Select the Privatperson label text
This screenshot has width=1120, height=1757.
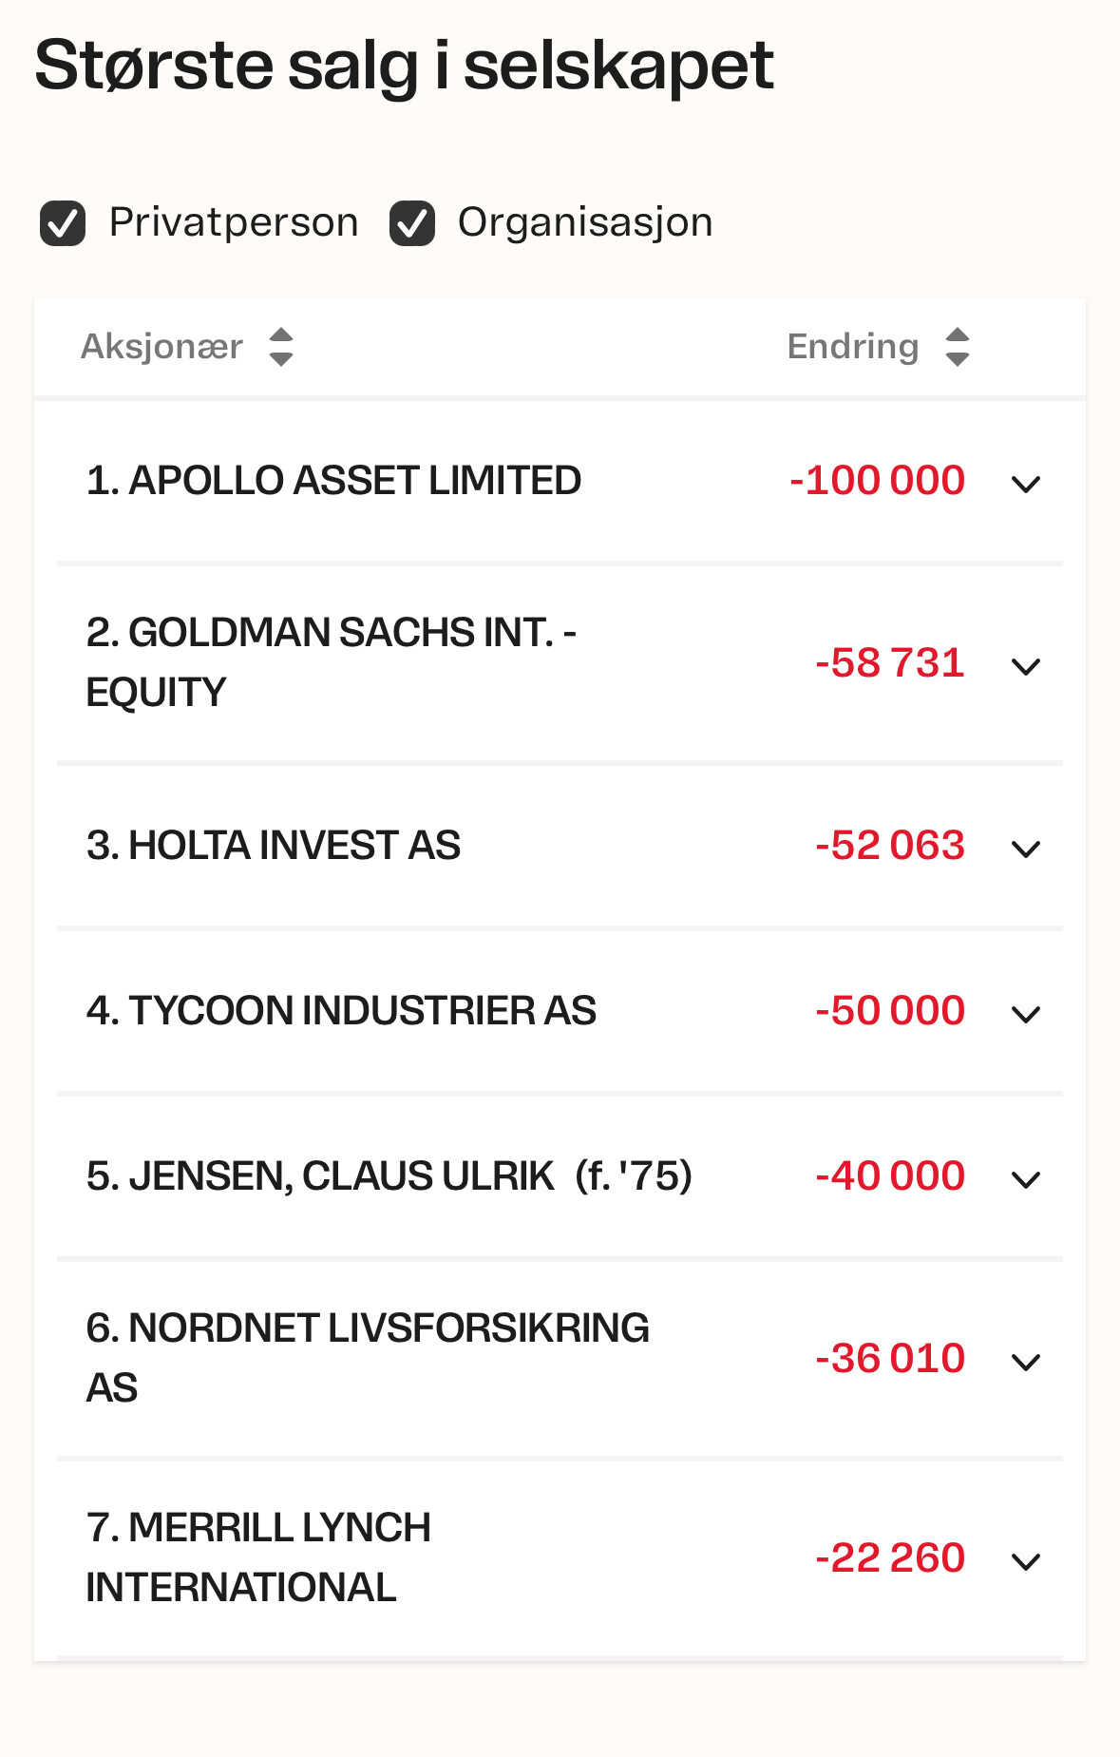(234, 222)
